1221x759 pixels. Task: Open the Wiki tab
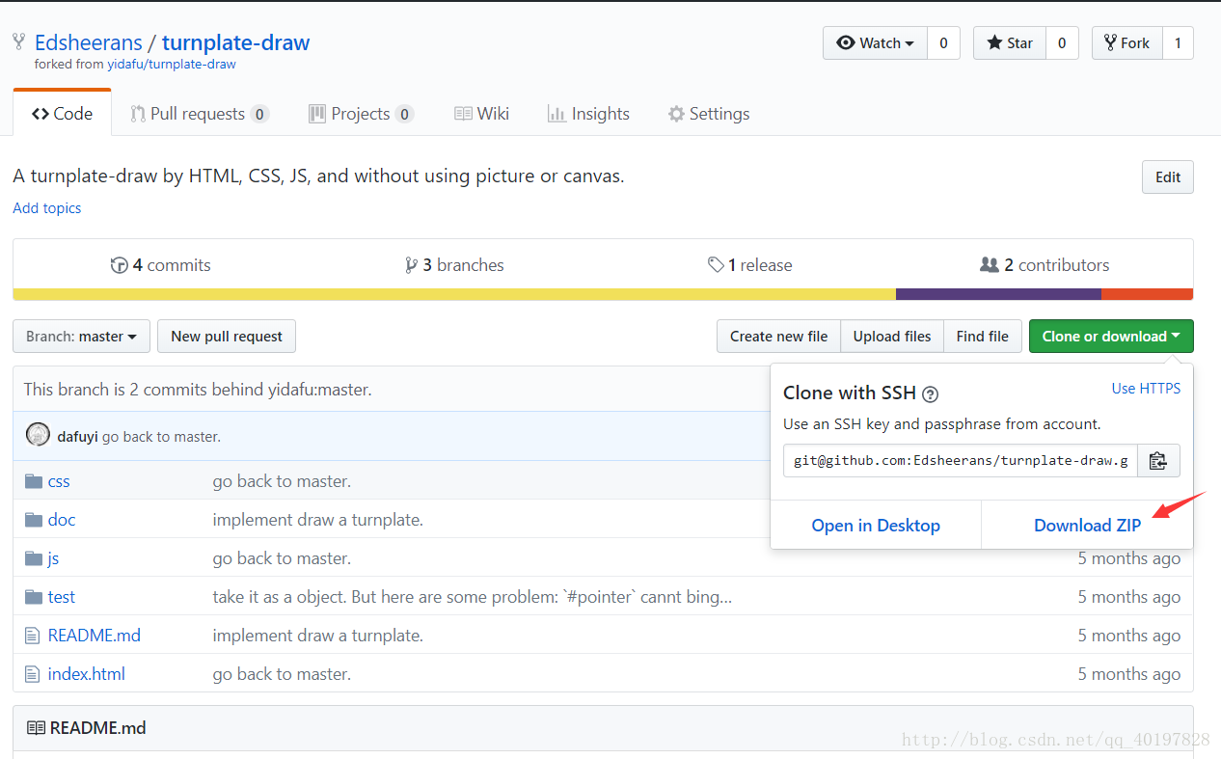481,114
